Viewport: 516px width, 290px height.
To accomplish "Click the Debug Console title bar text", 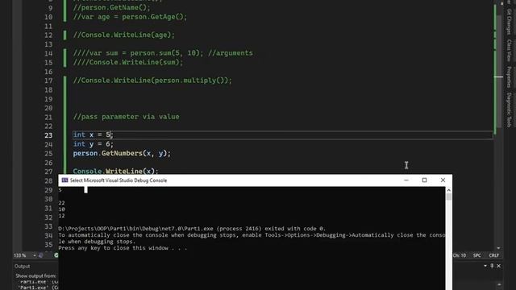I will [119, 180].
